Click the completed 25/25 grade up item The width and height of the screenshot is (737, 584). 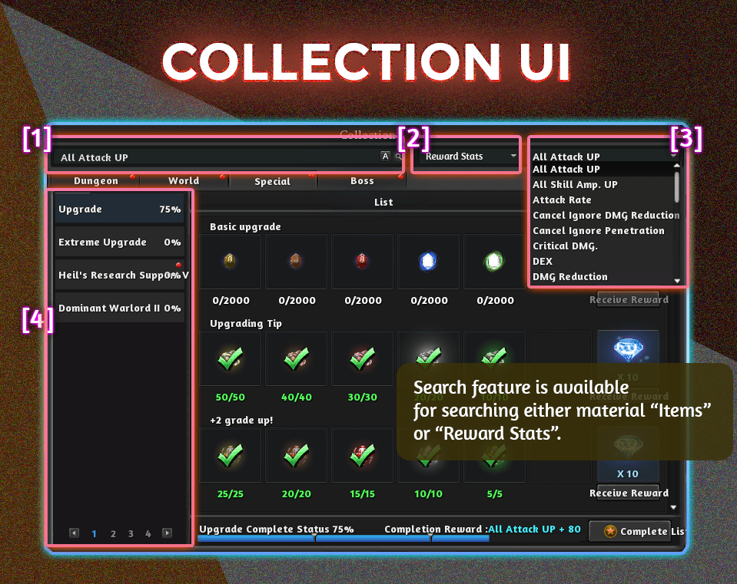(x=228, y=456)
